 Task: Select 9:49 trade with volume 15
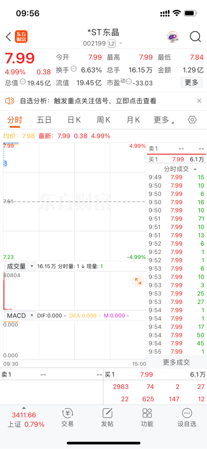(177, 177)
